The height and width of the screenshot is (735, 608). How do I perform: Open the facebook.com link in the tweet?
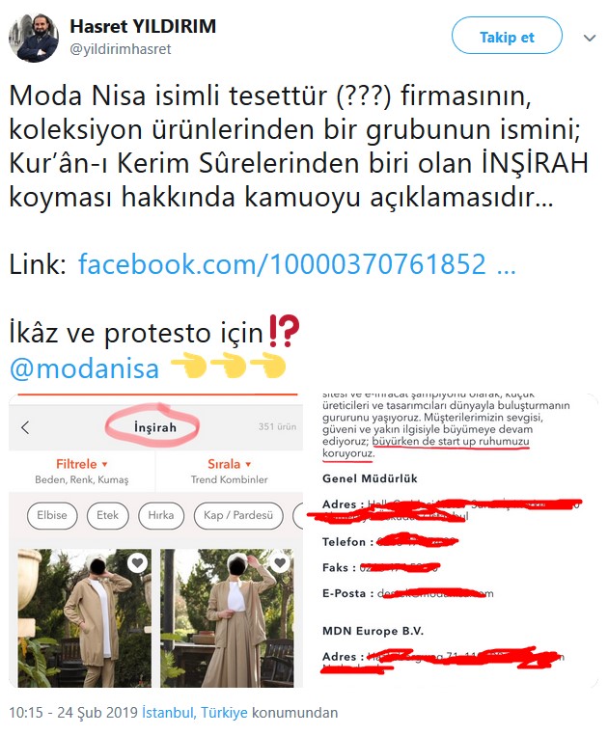[x=296, y=264]
